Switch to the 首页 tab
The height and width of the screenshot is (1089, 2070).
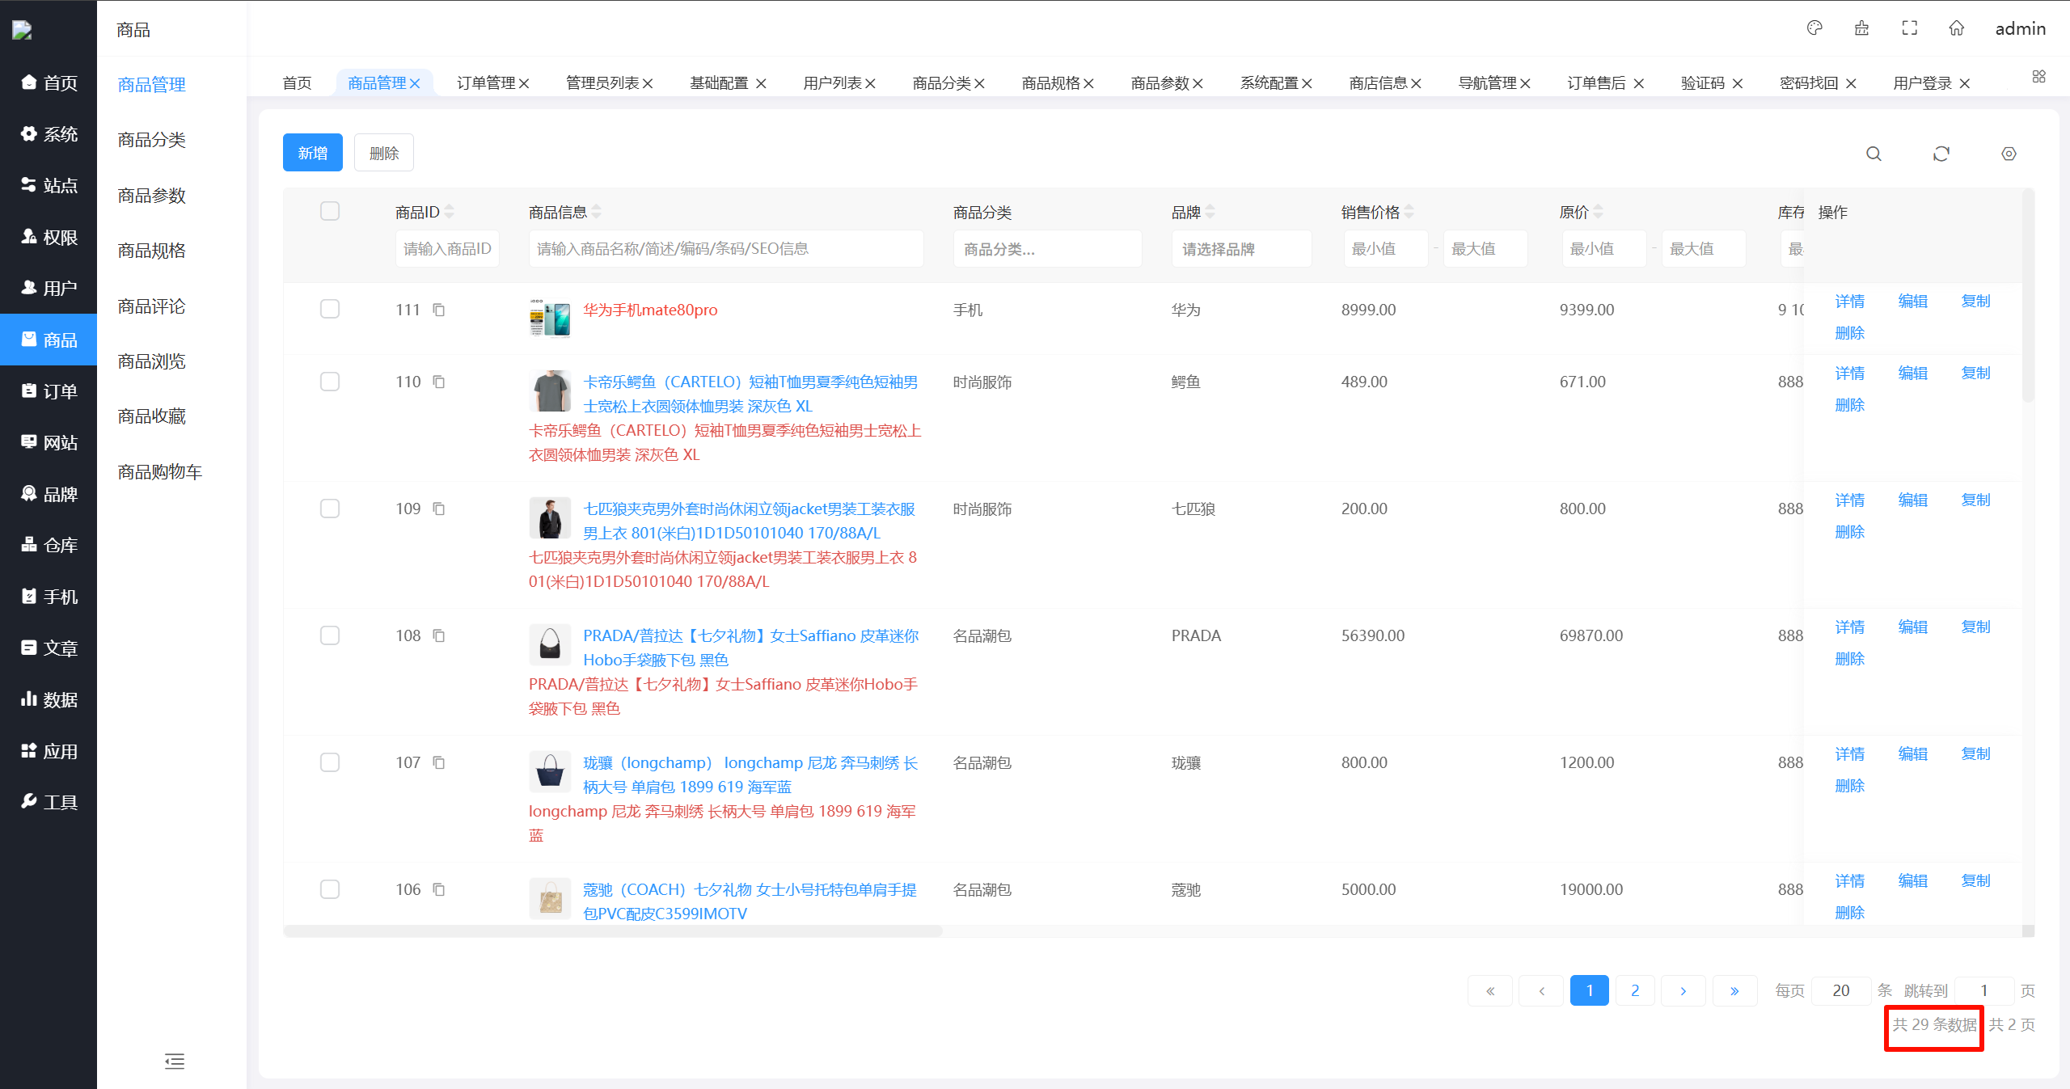(x=297, y=83)
